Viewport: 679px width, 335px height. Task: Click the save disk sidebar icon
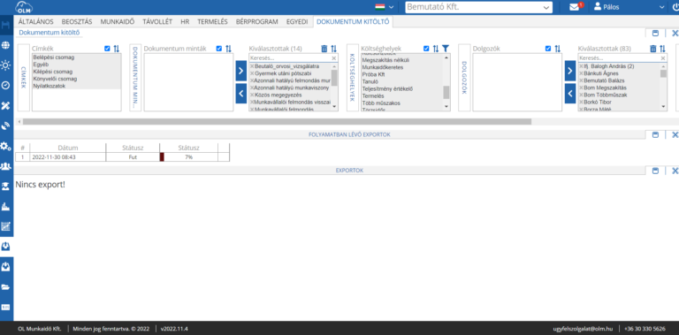tap(5, 25)
